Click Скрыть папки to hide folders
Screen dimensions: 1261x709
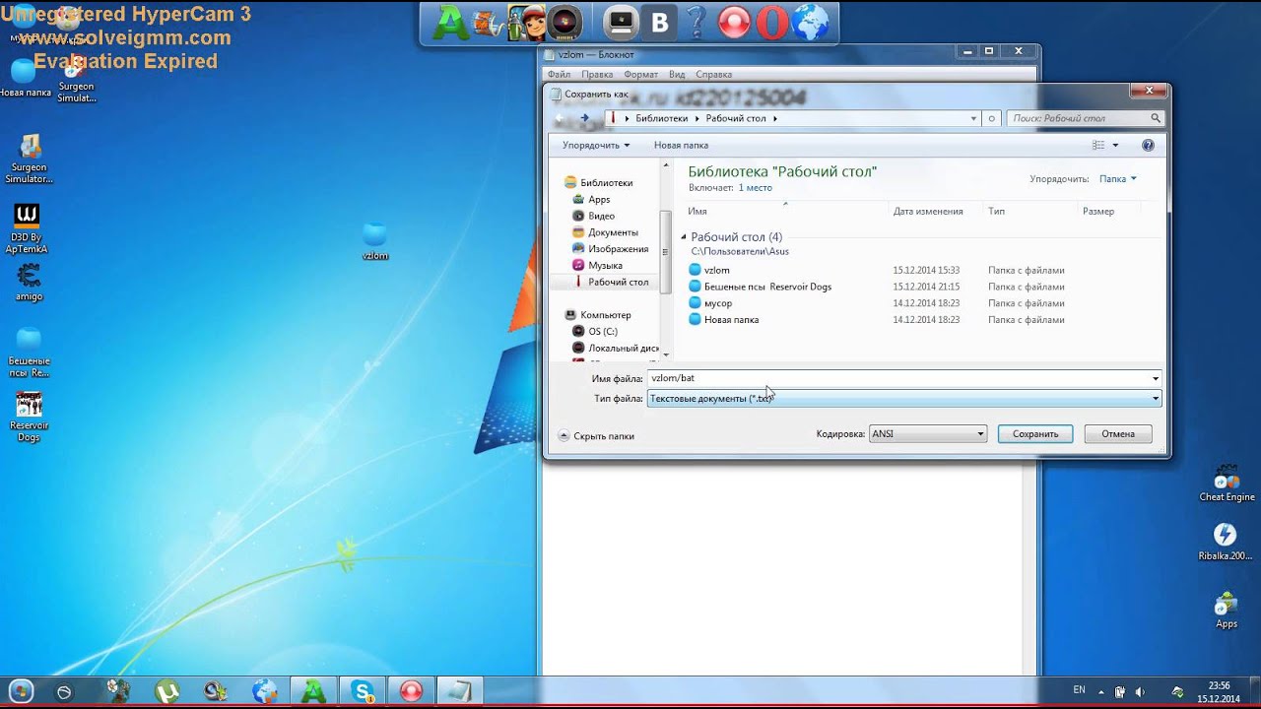pos(596,435)
